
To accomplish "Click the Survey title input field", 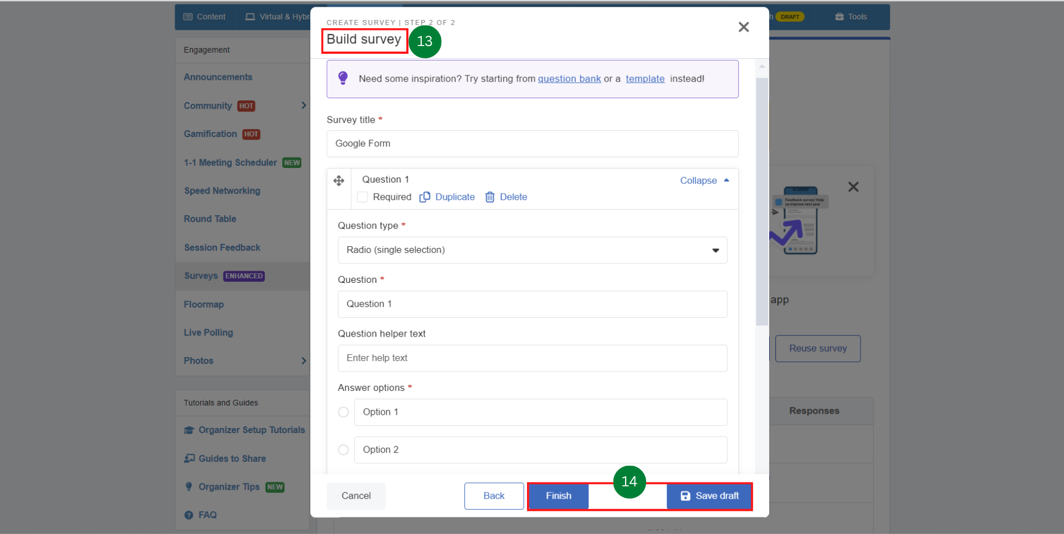I will coord(533,144).
